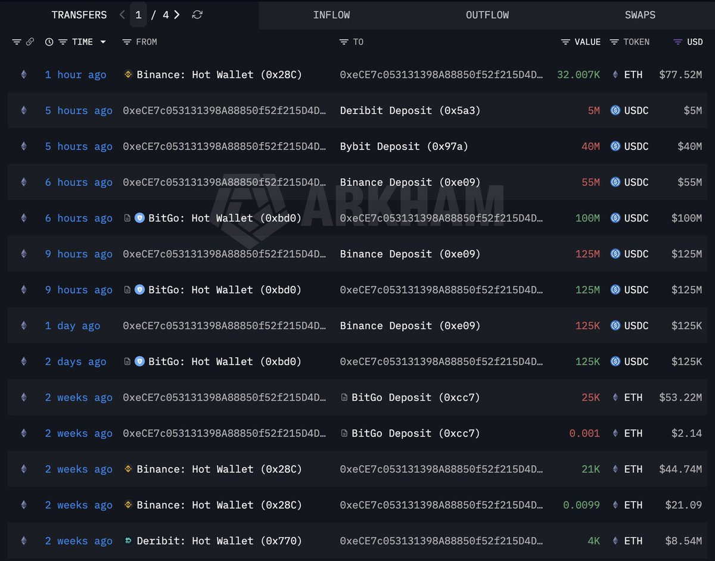
Task: Filter by VALUE column
Action: coord(565,42)
